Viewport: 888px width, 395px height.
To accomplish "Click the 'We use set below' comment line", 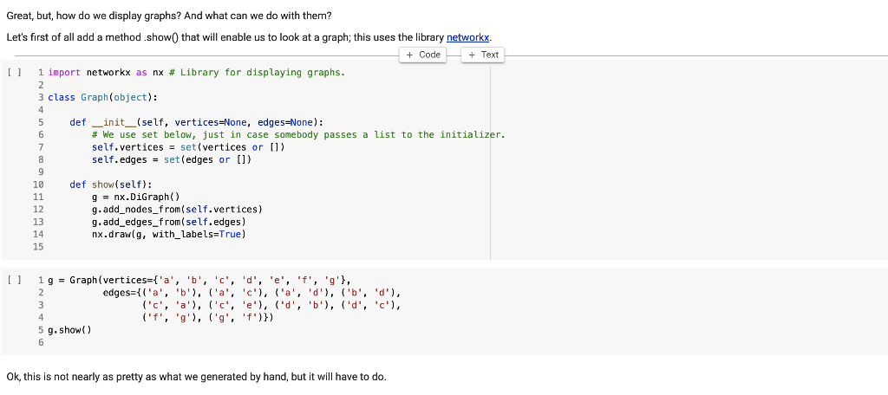I will tap(298, 134).
